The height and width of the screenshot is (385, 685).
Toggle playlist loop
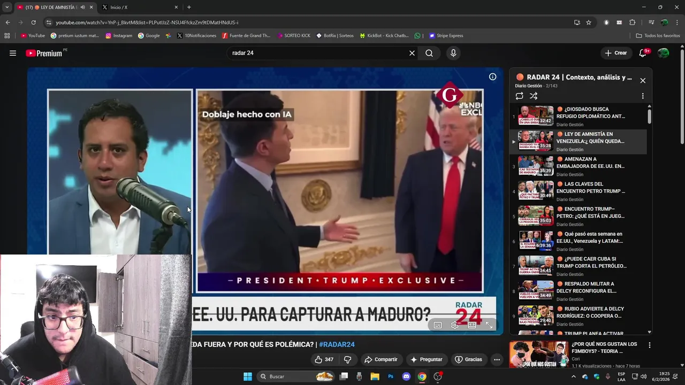coord(519,96)
